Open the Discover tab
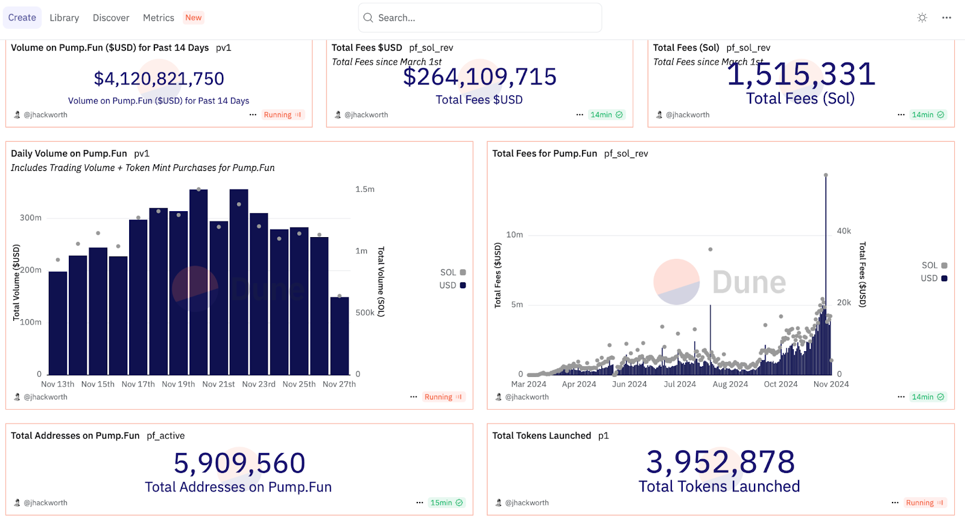The height and width of the screenshot is (517, 965). pos(111,17)
